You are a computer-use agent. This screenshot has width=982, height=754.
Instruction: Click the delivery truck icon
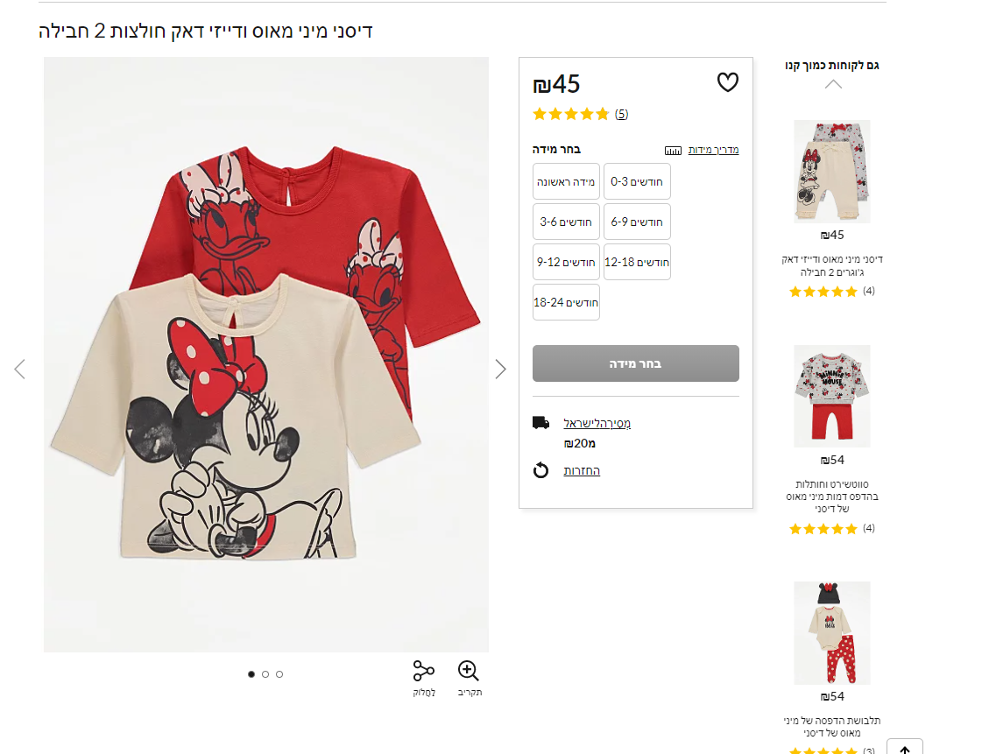[x=541, y=423]
